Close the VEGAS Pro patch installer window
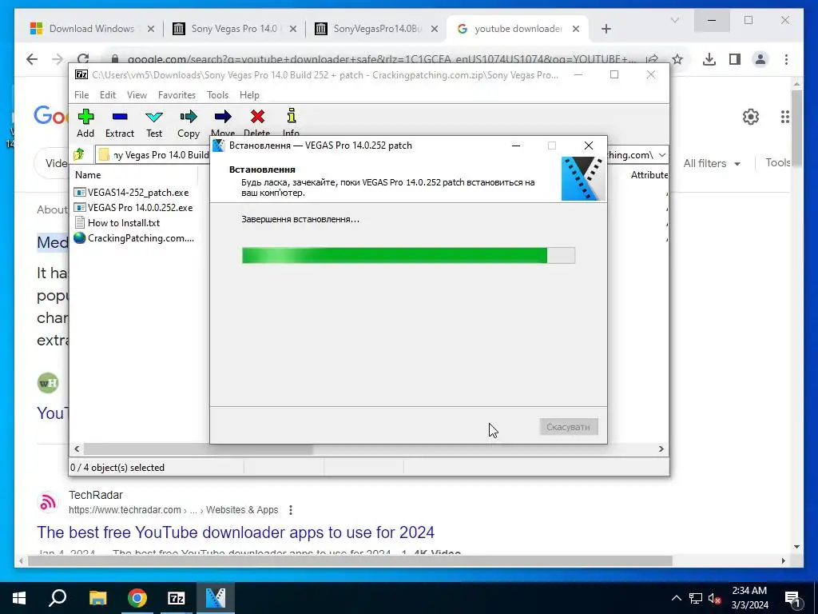This screenshot has width=818, height=614. 589,146
